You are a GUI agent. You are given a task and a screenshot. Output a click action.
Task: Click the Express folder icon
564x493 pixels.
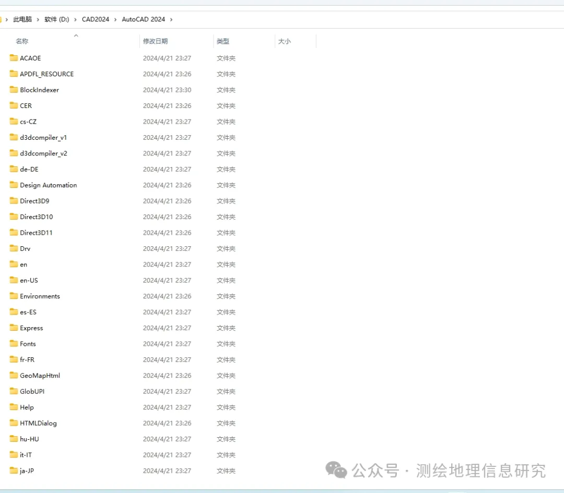point(14,328)
